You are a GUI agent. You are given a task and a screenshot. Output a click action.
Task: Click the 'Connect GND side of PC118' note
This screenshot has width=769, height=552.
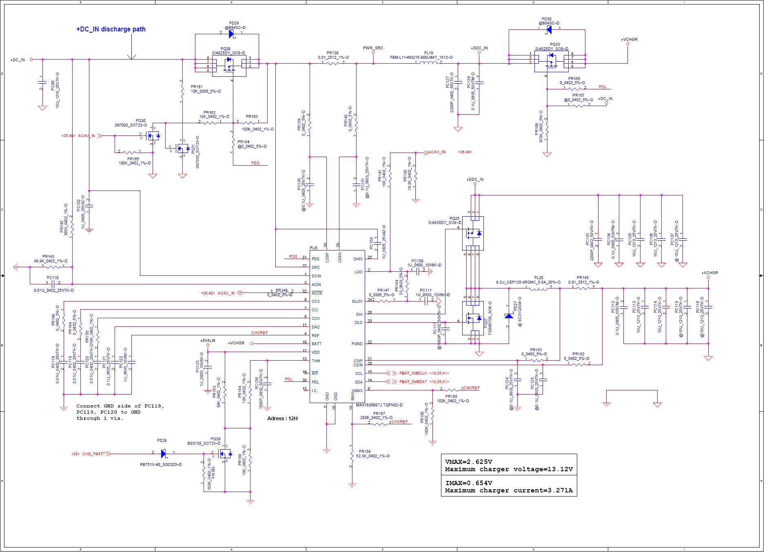click(x=120, y=412)
